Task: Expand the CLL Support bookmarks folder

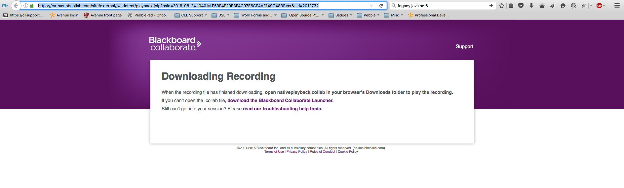Action: tap(191, 15)
